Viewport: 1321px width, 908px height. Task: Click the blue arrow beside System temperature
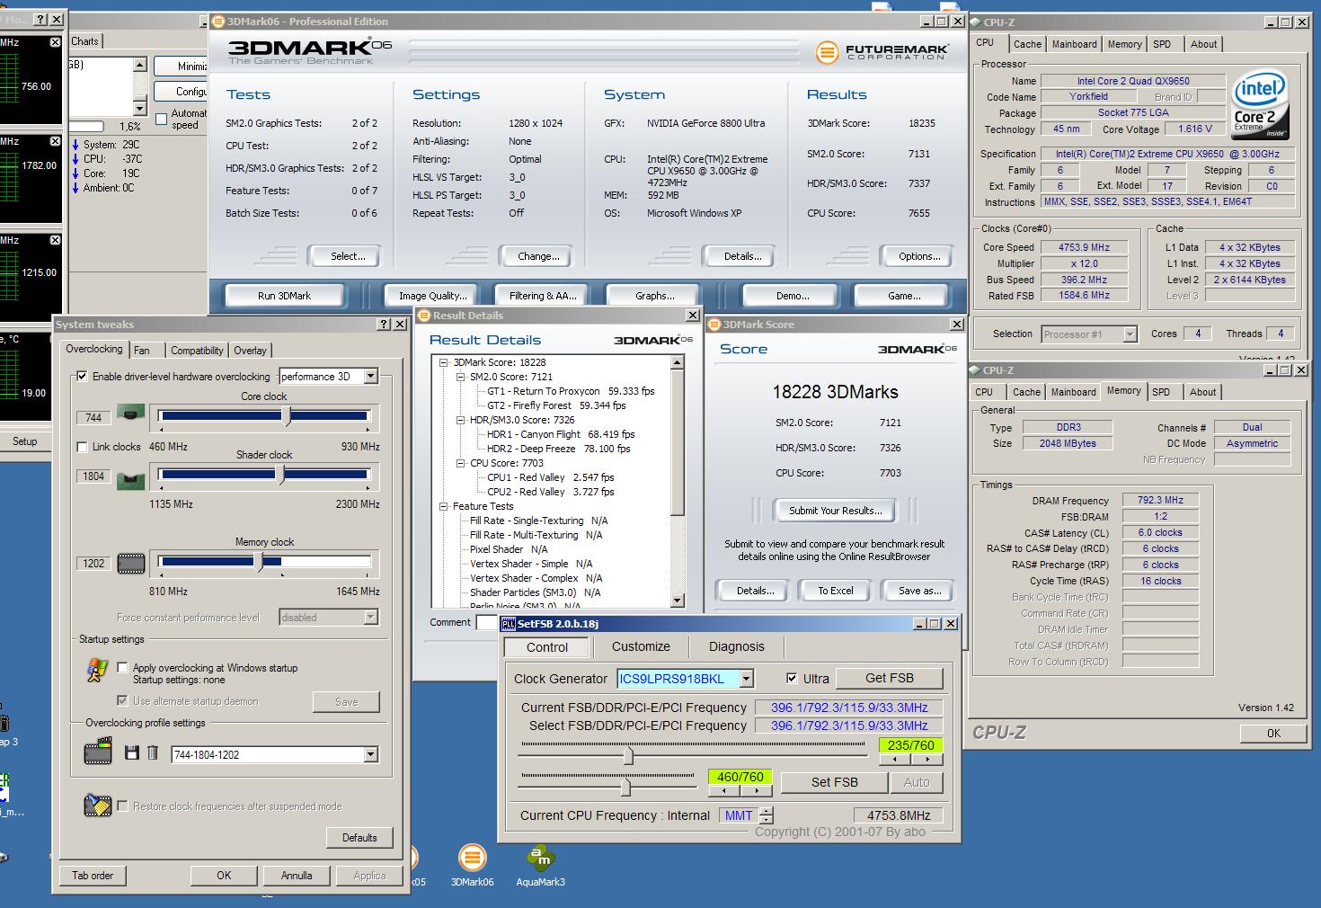[75, 145]
